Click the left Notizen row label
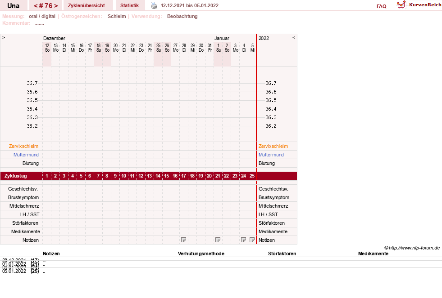The width and height of the screenshot is (442, 298). click(x=31, y=240)
